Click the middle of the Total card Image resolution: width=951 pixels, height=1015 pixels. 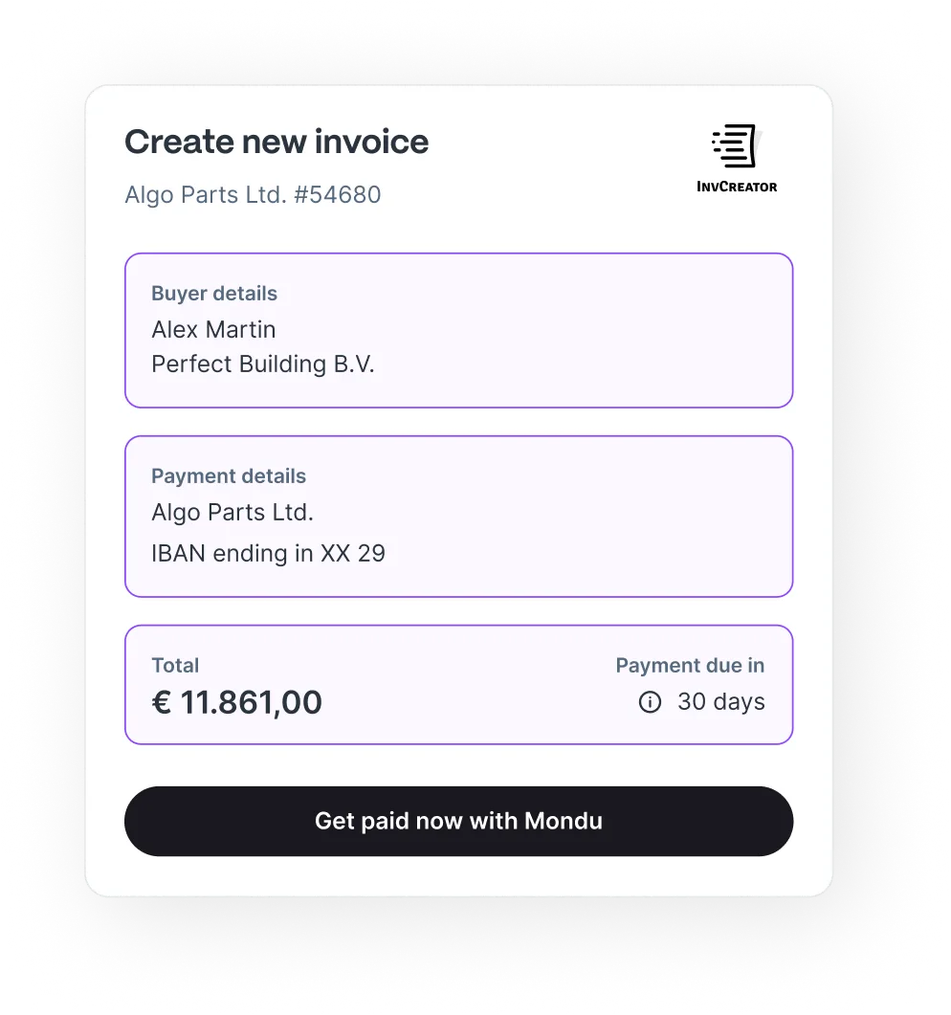click(459, 685)
